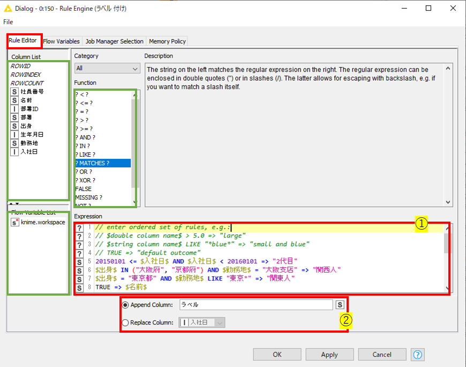466x367 pixels.
Task: Open the Category dropdown showing All
Action: tap(107, 69)
